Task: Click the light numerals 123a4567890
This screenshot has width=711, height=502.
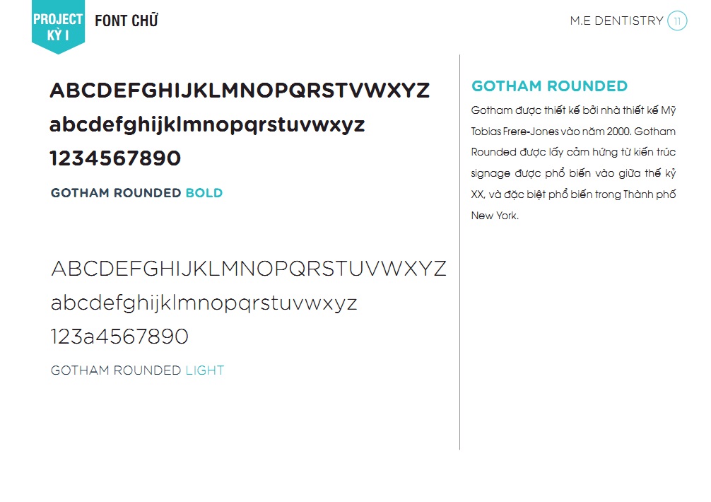Action: point(119,337)
